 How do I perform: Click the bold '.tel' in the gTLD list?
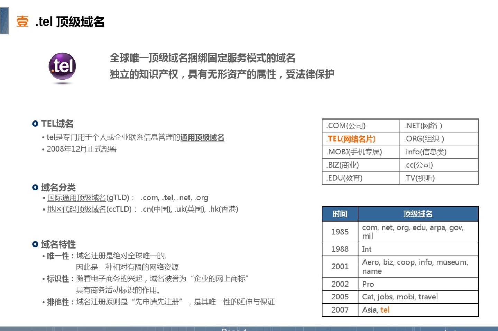pyautogui.click(x=168, y=198)
